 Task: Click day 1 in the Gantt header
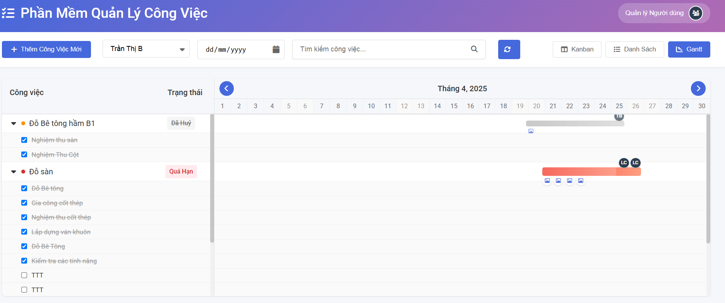[222, 106]
